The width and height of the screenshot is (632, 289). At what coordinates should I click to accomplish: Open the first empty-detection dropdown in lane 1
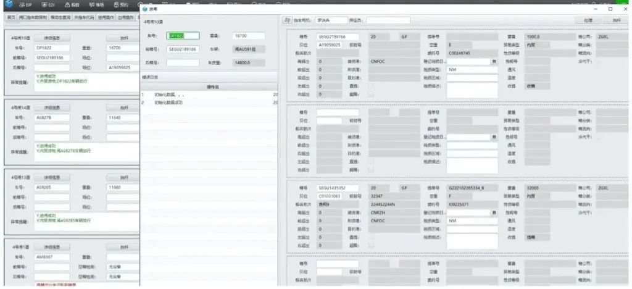(x=124, y=267)
